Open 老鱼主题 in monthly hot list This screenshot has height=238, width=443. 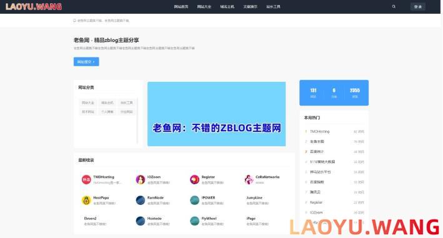tap(317, 141)
